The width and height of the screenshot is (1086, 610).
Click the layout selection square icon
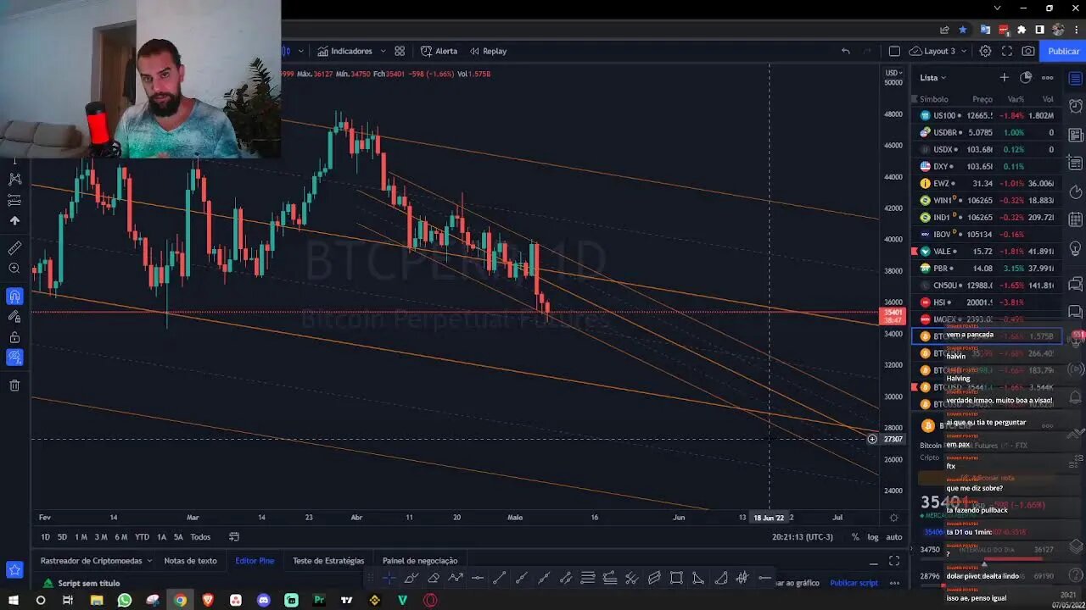[894, 51]
